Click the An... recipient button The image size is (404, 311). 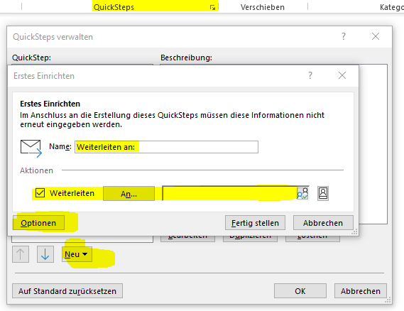click(129, 194)
